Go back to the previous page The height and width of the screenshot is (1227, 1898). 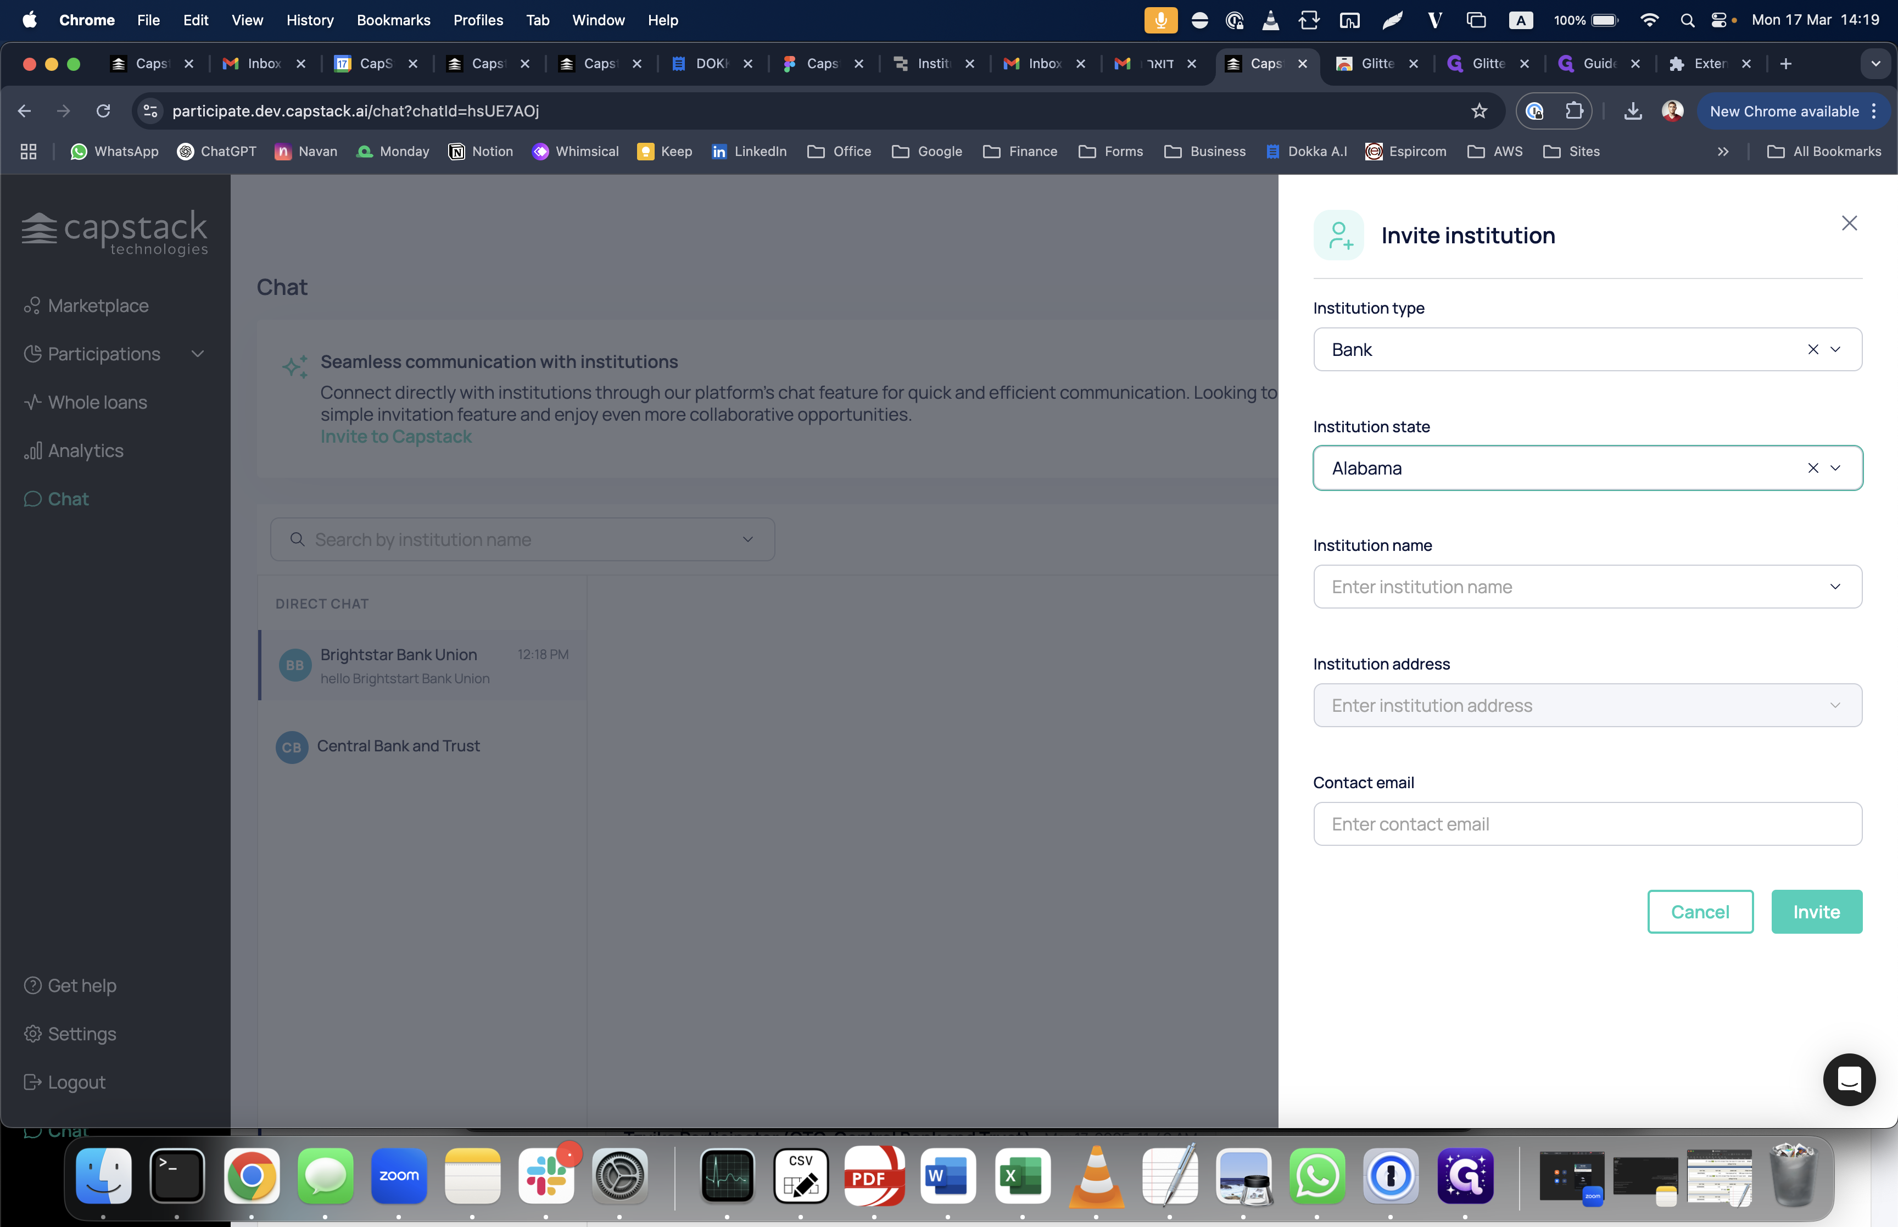tap(25, 111)
